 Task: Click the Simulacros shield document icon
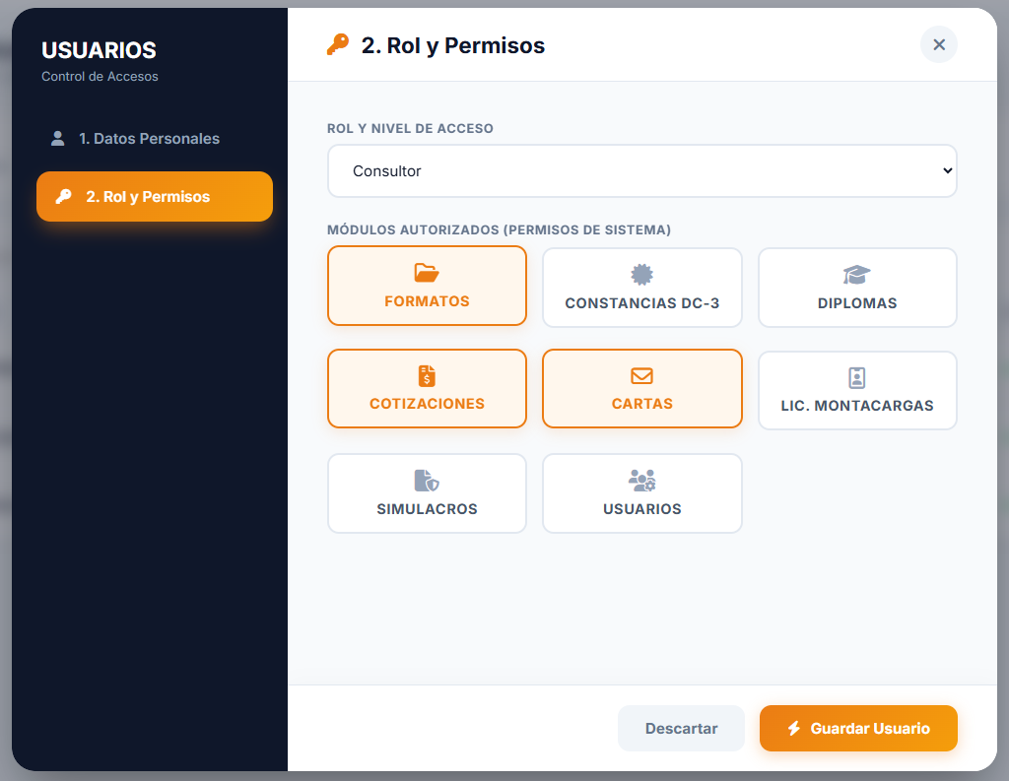(x=427, y=481)
